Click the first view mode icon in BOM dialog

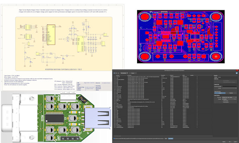(x=115, y=73)
